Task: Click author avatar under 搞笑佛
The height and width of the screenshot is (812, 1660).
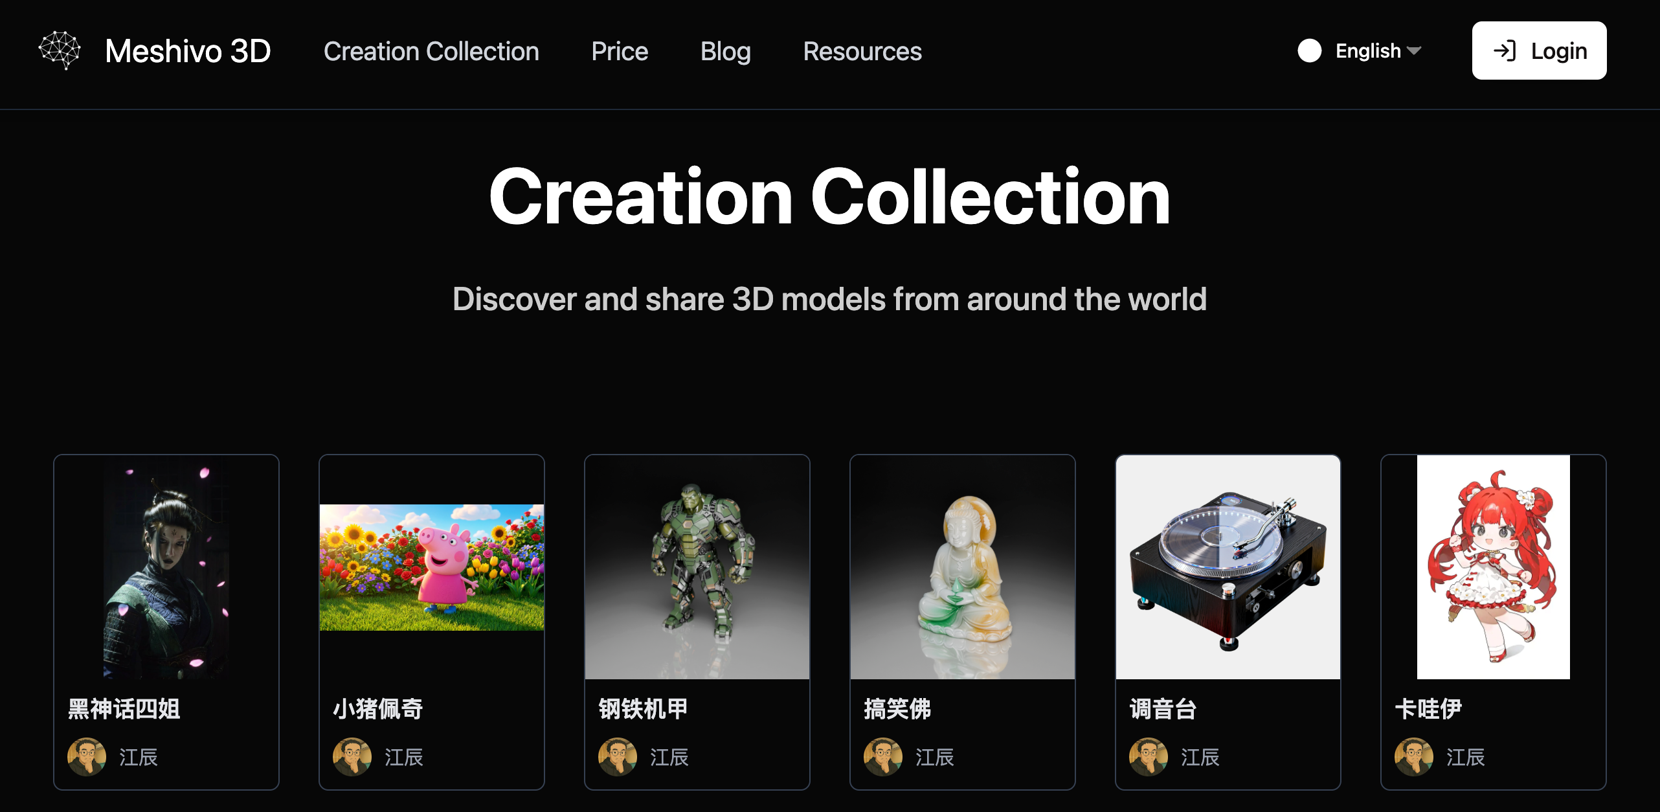Action: (883, 756)
